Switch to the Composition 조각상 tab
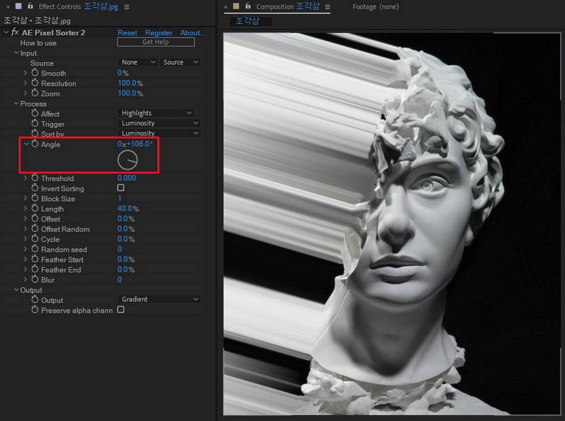 (x=288, y=7)
